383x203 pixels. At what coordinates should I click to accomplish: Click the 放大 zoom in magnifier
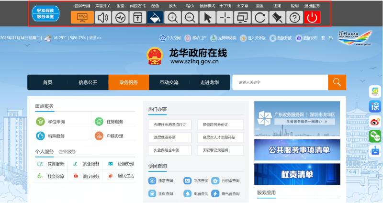coord(173,17)
